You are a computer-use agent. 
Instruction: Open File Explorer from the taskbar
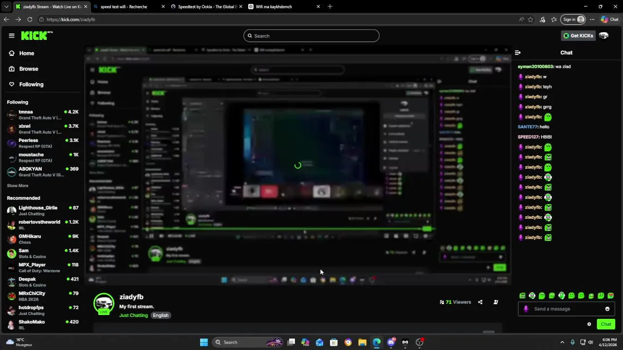(x=362, y=342)
